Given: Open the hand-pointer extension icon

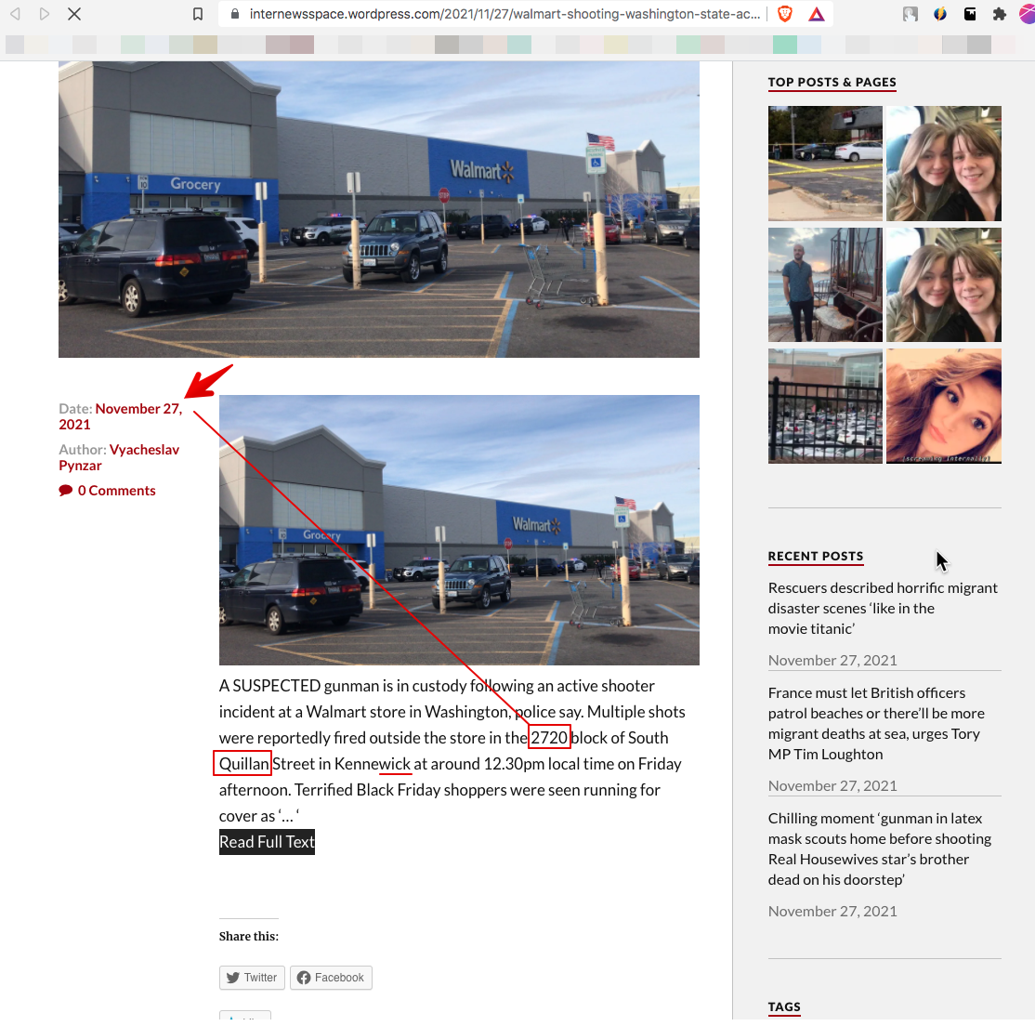Looking at the screenshot, I should (911, 14).
